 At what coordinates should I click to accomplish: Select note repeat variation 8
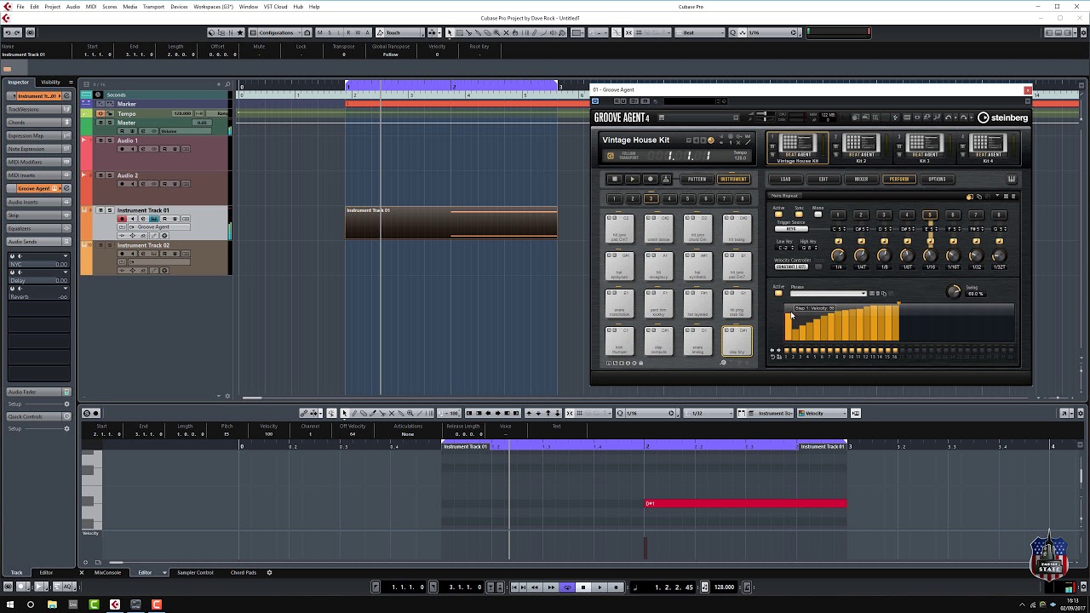999,215
